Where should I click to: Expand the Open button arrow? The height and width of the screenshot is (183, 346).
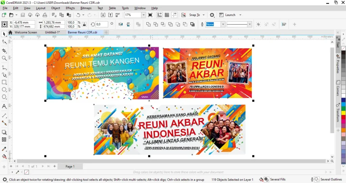tap(17, 15)
